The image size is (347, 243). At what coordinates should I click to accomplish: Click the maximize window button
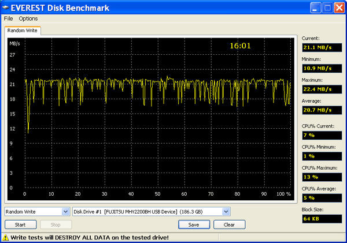pyautogui.click(x=327, y=8)
